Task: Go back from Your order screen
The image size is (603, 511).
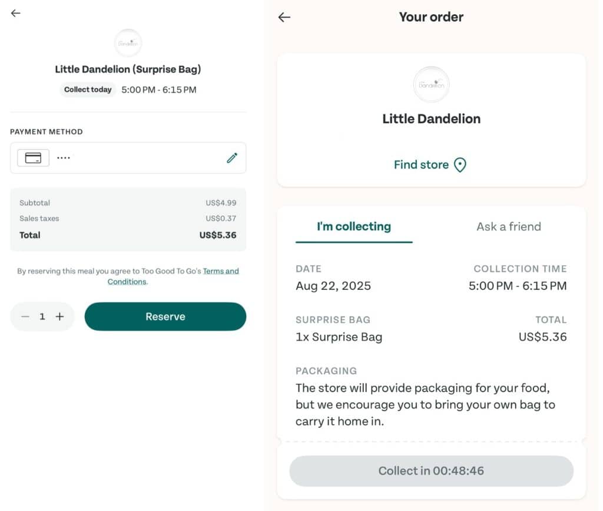Action: 284,17
